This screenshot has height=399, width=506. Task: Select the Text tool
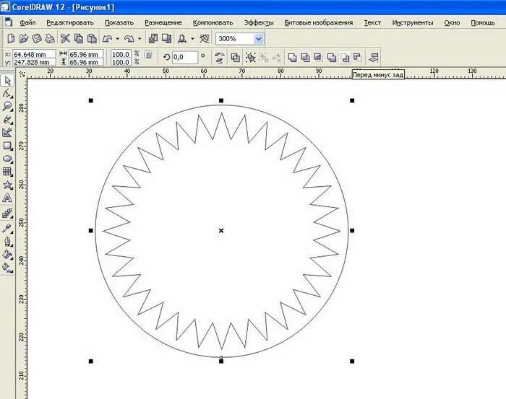[x=7, y=198]
